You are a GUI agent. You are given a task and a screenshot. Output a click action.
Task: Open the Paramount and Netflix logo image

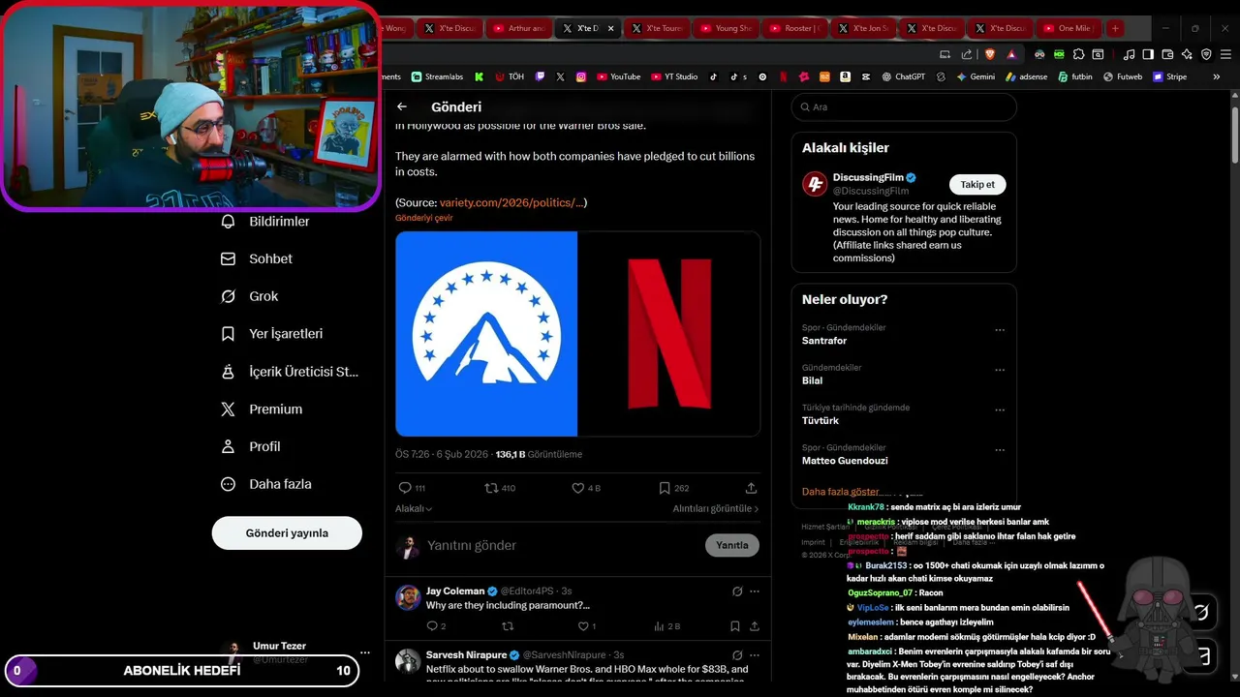[x=577, y=334]
